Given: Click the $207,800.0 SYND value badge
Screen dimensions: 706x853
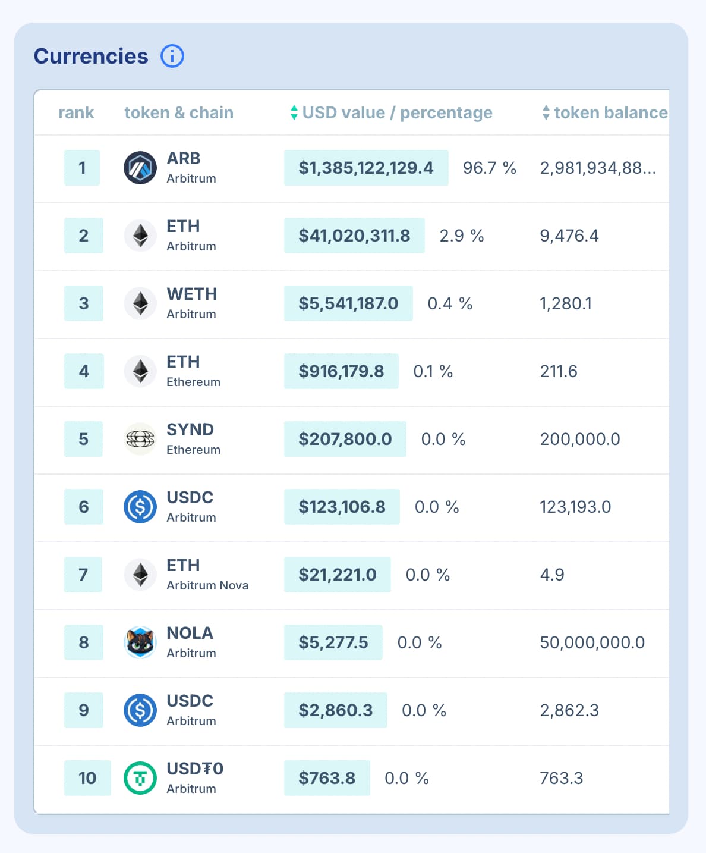Looking at the screenshot, I should (x=345, y=439).
